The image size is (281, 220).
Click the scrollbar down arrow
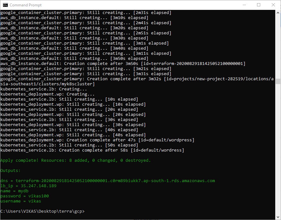coord(278,217)
